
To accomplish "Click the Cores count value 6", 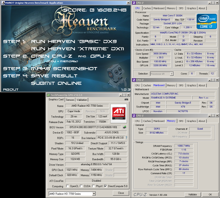I will pos(192,74).
